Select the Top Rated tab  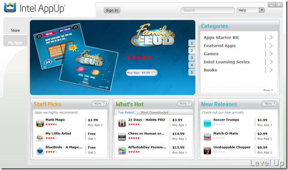click(126, 112)
